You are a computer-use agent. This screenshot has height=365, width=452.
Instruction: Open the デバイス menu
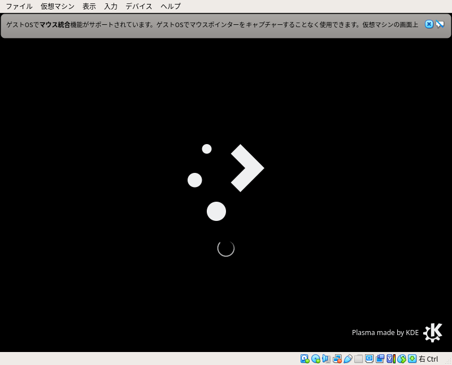[138, 6]
